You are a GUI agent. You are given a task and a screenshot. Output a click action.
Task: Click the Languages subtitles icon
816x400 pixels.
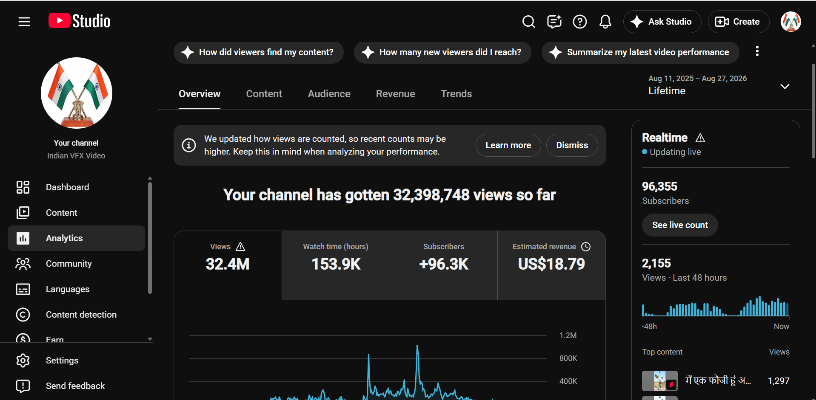(23, 289)
